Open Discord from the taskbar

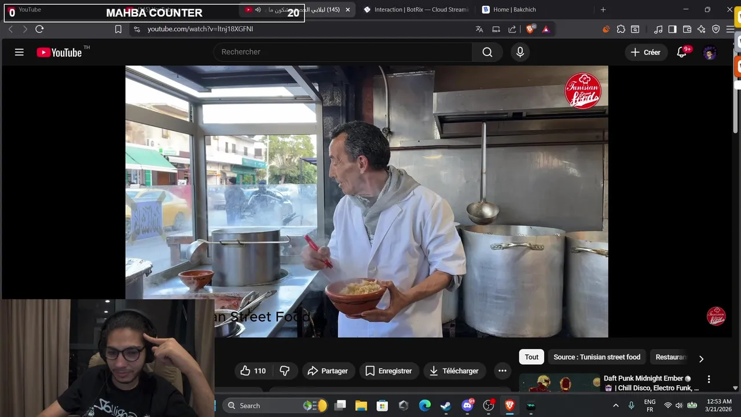pos(467,405)
